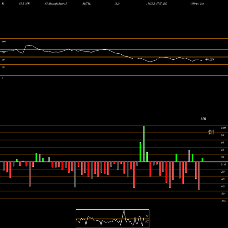Click the 80 axis label in MR panel
This screenshot has width=228, height=228.
coord(223,135)
